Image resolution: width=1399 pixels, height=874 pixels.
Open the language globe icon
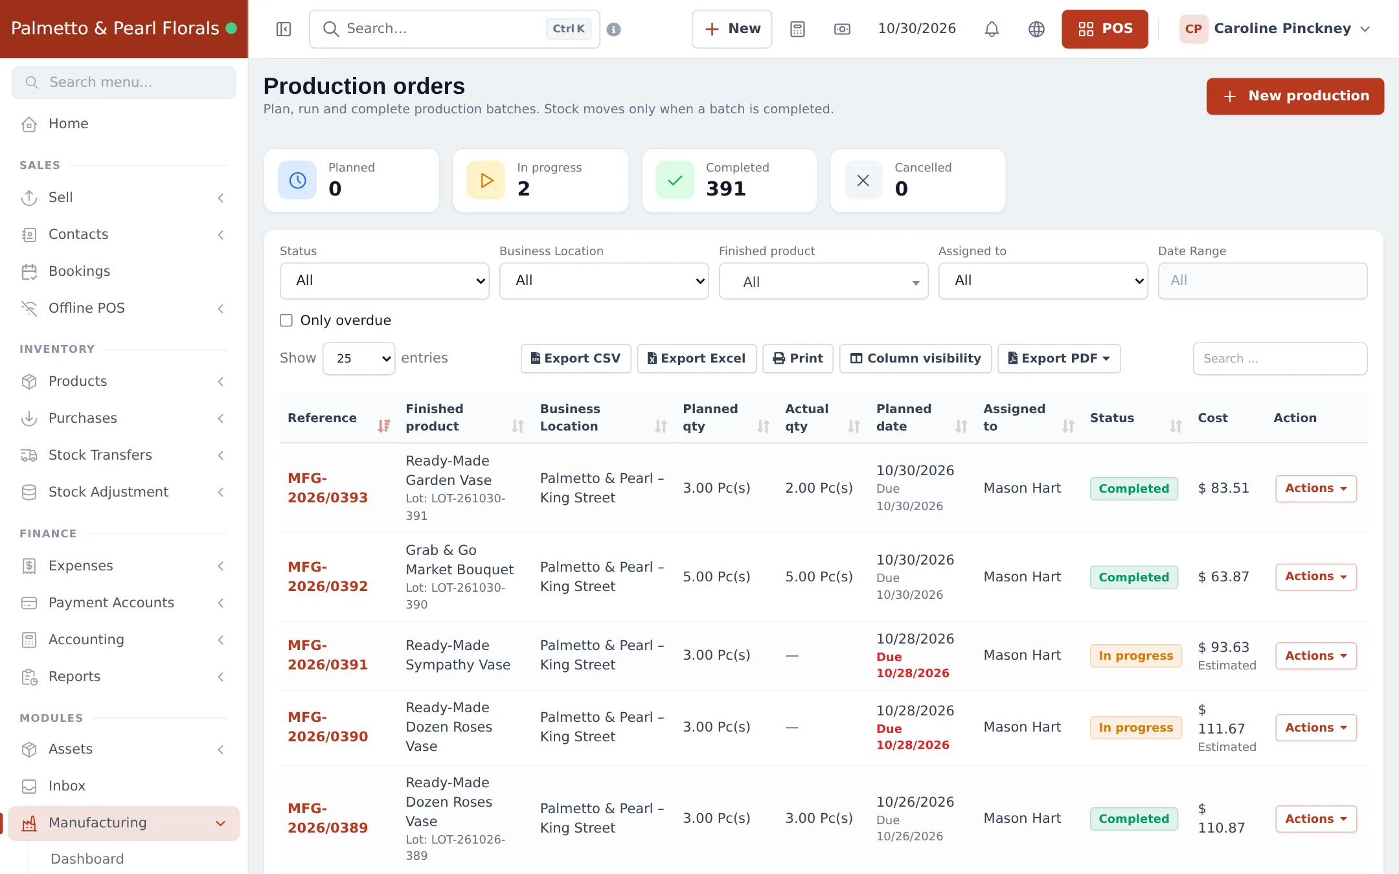click(1036, 29)
